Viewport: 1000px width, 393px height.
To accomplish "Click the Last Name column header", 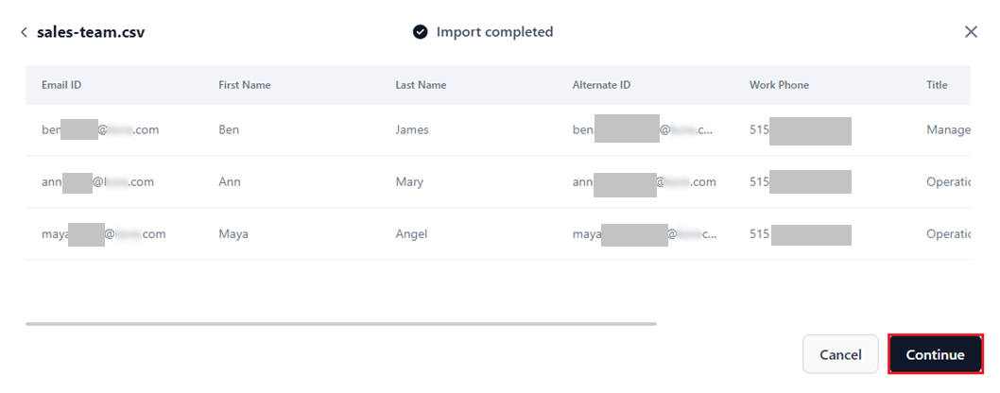I will pyautogui.click(x=421, y=85).
